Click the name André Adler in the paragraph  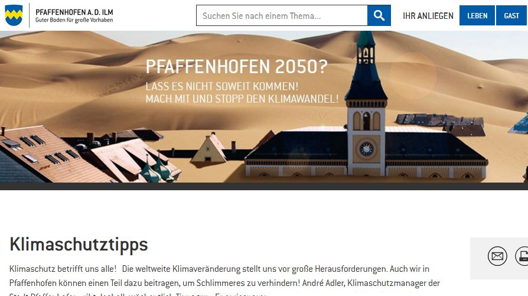point(323,283)
